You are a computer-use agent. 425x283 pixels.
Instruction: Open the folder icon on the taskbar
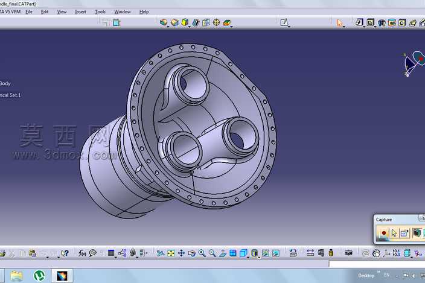pos(16,276)
